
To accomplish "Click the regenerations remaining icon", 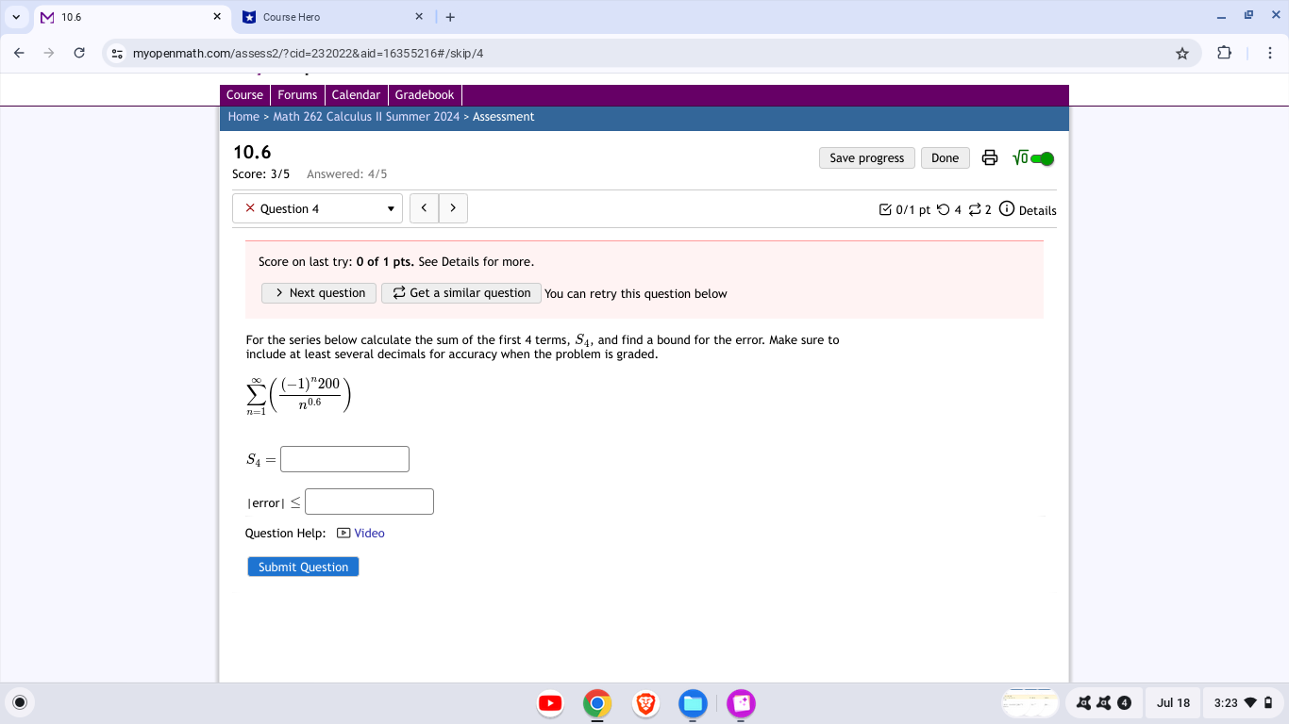I will click(975, 209).
